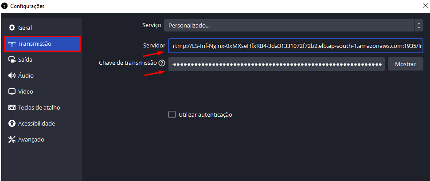This screenshot has width=430, height=181.
Task: Click the Geral gear icon
Action: click(x=12, y=28)
